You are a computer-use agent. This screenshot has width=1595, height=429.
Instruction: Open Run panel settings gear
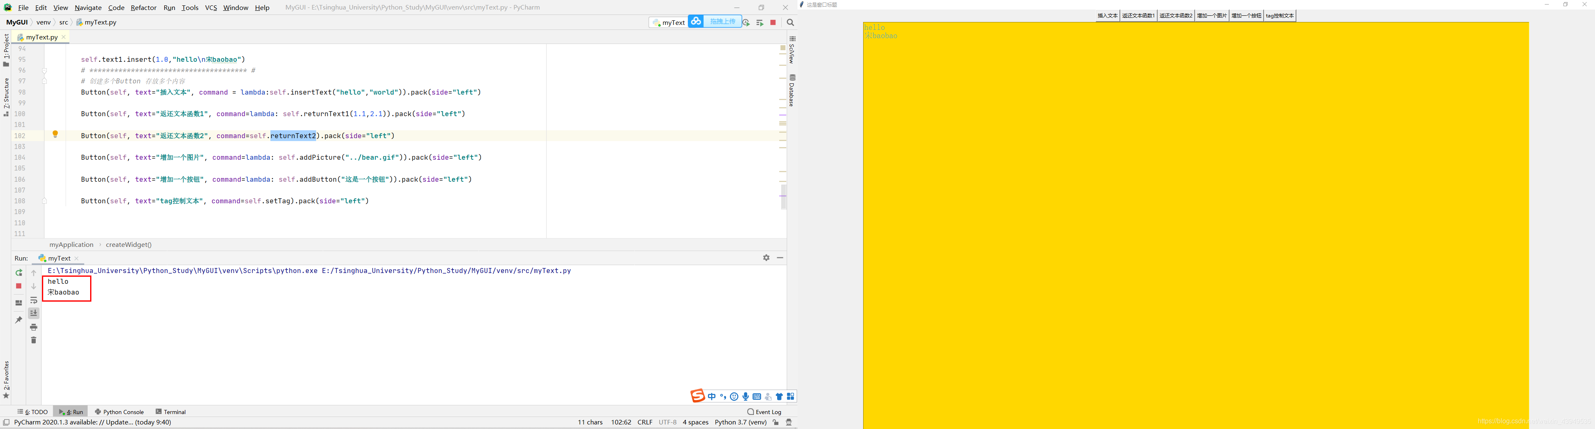(766, 258)
